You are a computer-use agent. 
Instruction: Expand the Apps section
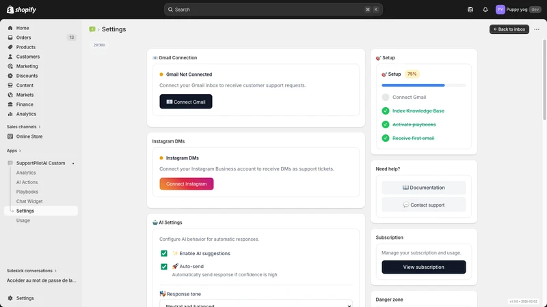[14, 151]
